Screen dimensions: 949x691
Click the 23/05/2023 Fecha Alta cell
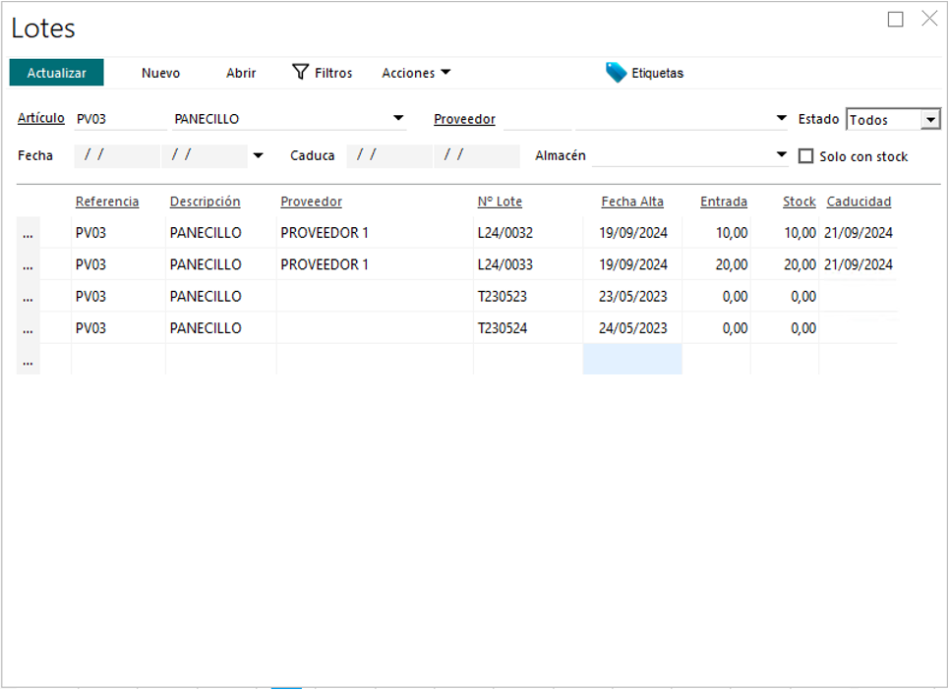point(632,297)
